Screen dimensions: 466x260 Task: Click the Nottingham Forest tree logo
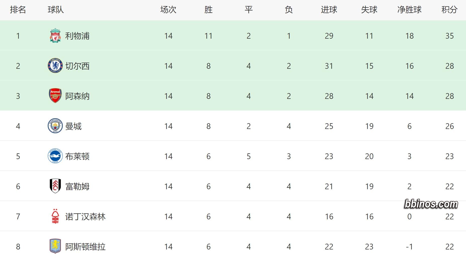pyautogui.click(x=55, y=216)
